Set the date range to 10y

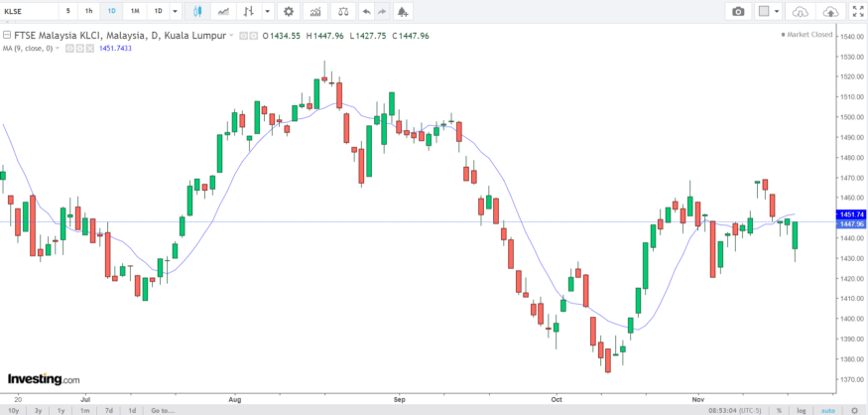(x=14, y=410)
